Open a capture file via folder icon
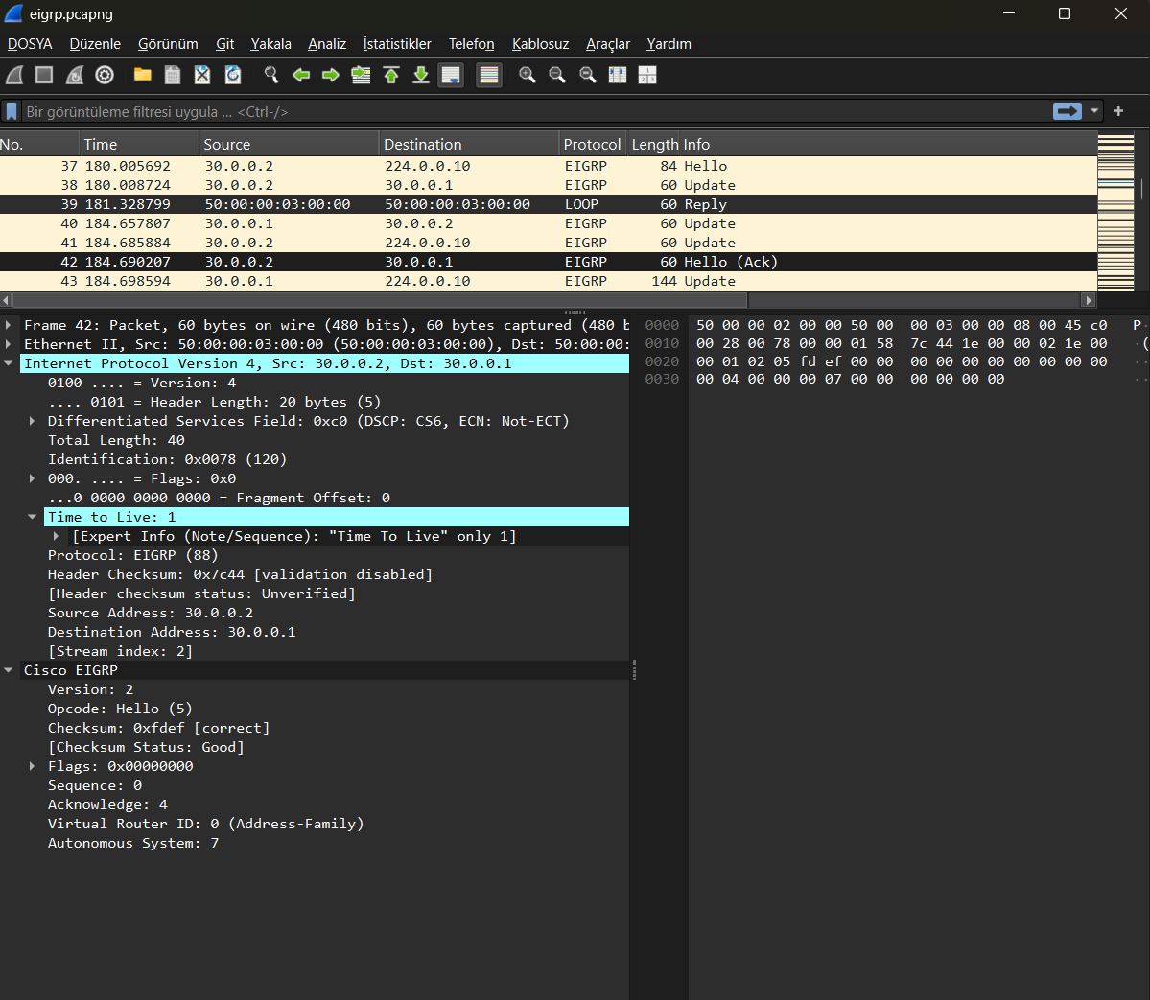Screen dimensions: 1150x1000 click(x=143, y=75)
